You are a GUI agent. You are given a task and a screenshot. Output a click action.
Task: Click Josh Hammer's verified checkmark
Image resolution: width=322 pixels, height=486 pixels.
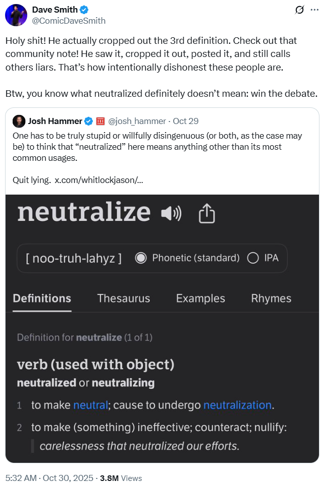tap(89, 121)
